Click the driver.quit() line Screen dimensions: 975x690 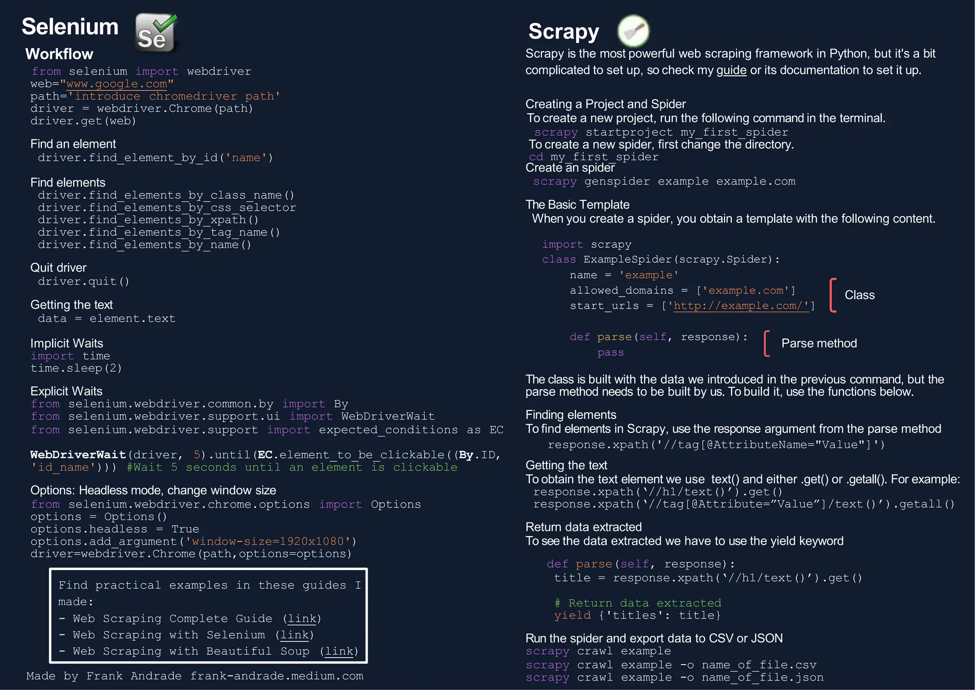pos(83,281)
